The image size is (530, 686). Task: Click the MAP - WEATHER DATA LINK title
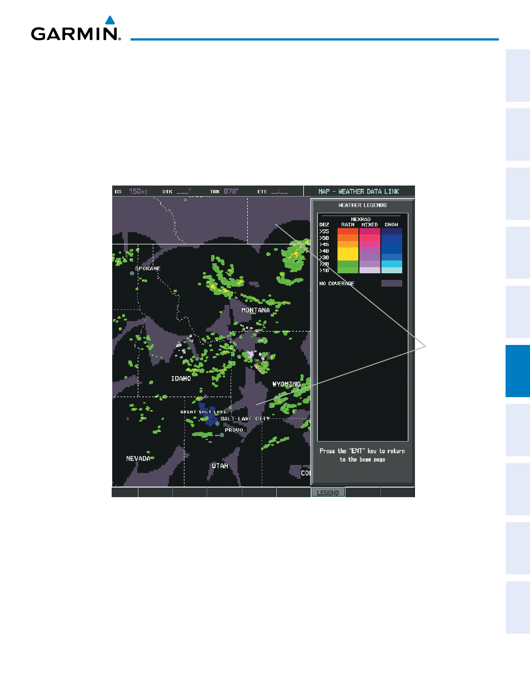pos(359,192)
